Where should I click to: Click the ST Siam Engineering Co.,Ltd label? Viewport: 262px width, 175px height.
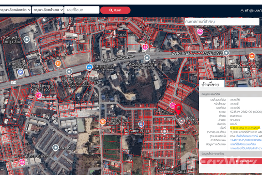(x=172, y=170)
